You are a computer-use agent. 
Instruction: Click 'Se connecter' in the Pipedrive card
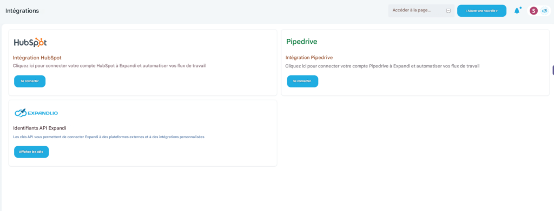pos(302,81)
